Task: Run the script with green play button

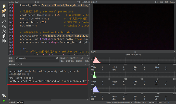Action: click(4, 101)
